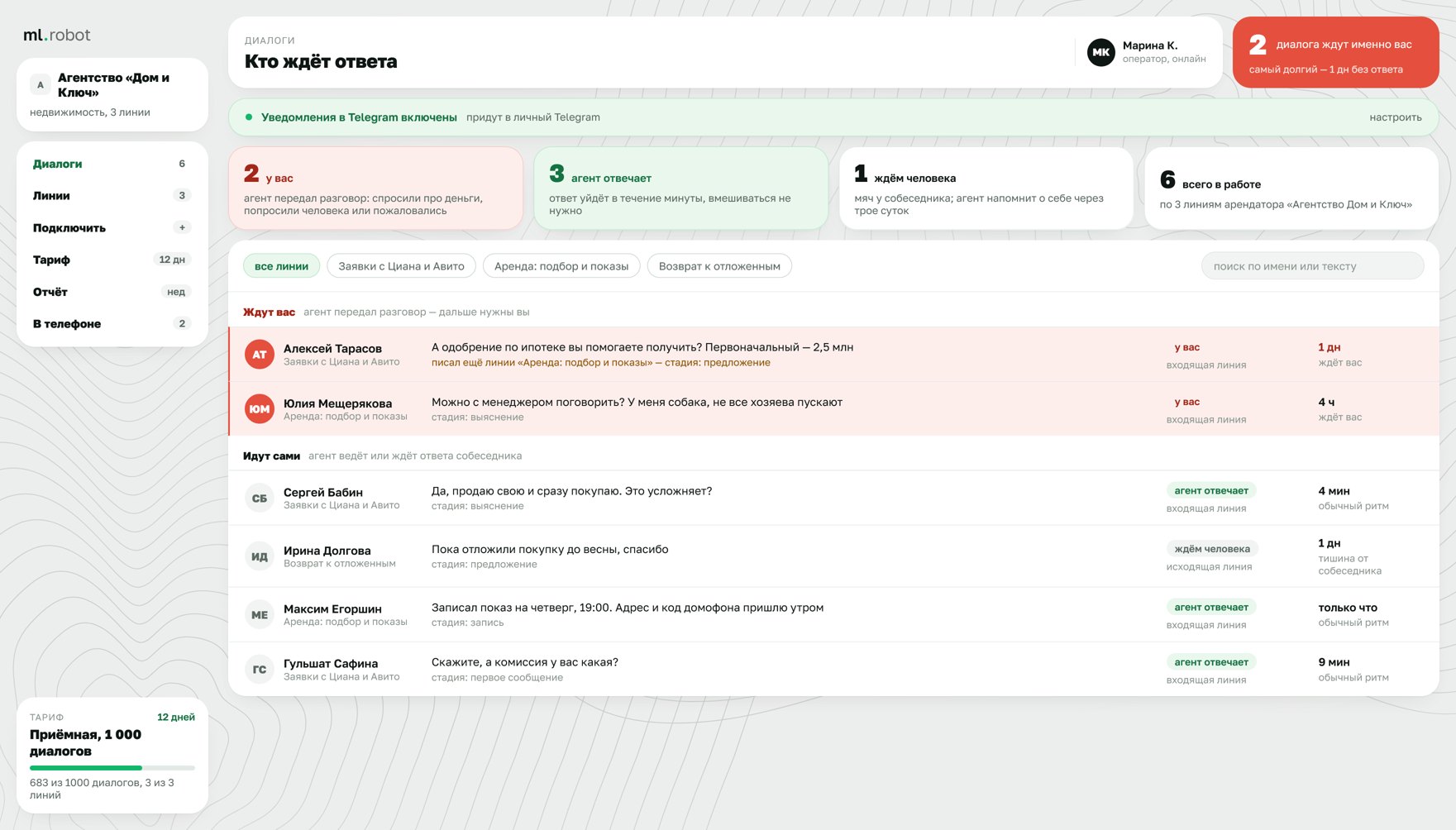Image resolution: width=1456 pixels, height=830 pixels.
Task: Click Максим Егоршин's МЕ avatar
Action: [260, 615]
